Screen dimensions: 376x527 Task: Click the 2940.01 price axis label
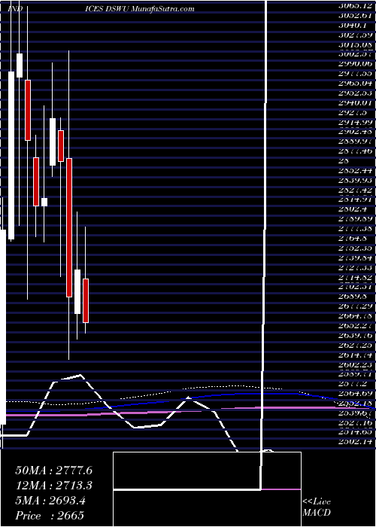(354, 102)
